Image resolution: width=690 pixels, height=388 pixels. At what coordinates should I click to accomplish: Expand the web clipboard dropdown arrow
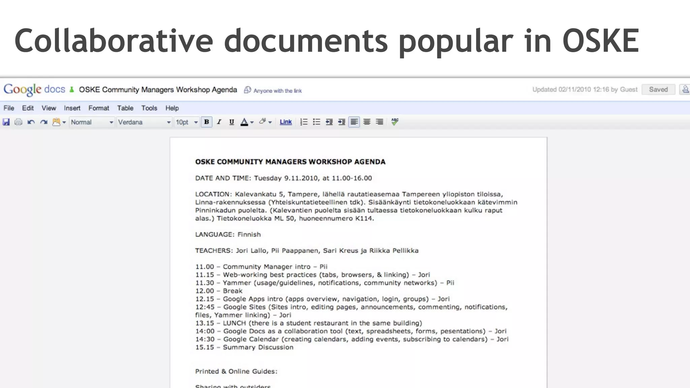(64, 123)
